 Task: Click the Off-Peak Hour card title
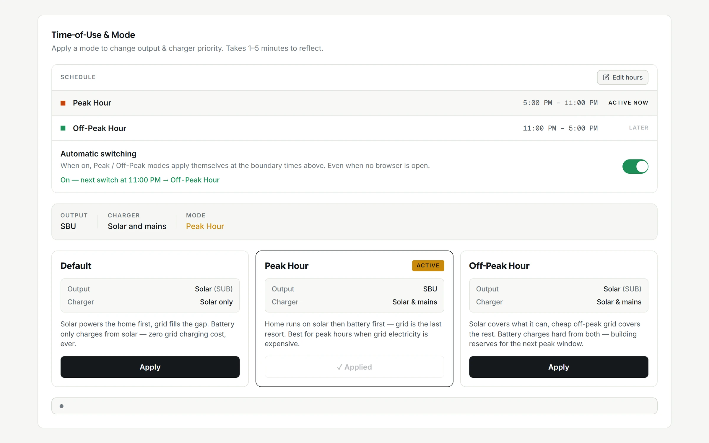click(499, 266)
